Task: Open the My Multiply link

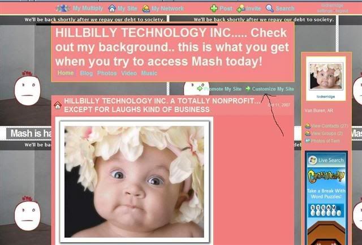Action: 88,8
